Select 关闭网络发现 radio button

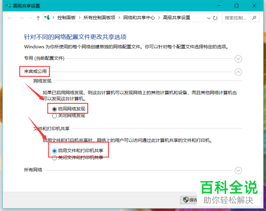(x=54, y=116)
